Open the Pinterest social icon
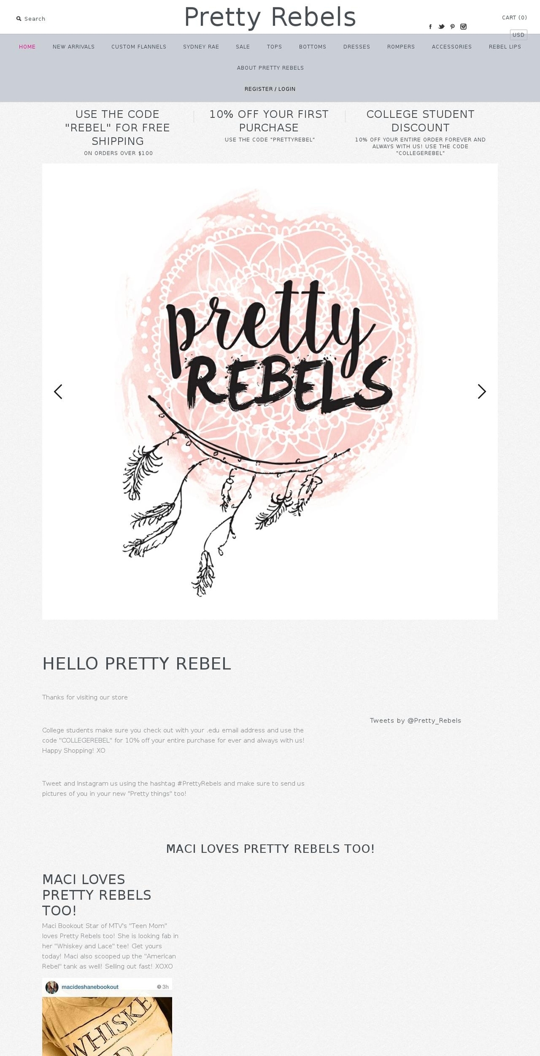This screenshot has height=1056, width=540. coord(453,26)
